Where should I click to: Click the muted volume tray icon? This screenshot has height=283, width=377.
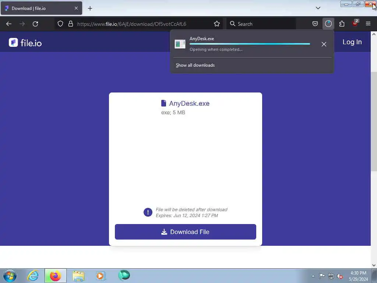point(340,276)
